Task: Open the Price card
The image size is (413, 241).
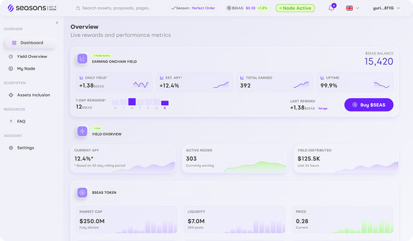Action: pos(343,220)
